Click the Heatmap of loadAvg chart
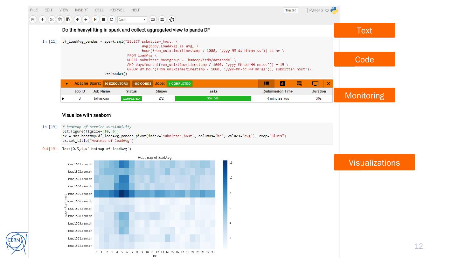Viewport: 458px width, 258px height. pos(155,204)
